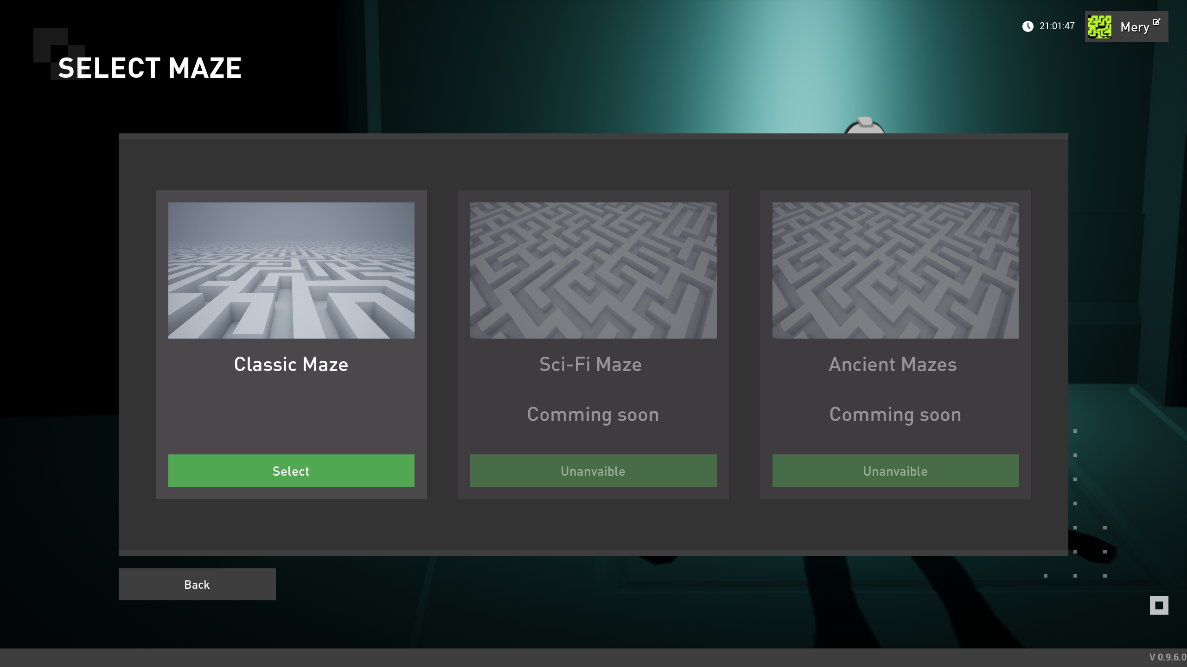The image size is (1187, 667).
Task: Edit profile name via pencil icon
Action: (x=1156, y=22)
